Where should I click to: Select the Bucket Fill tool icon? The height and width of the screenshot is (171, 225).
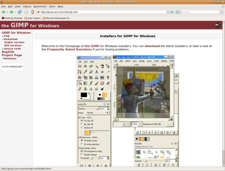tap(80, 83)
